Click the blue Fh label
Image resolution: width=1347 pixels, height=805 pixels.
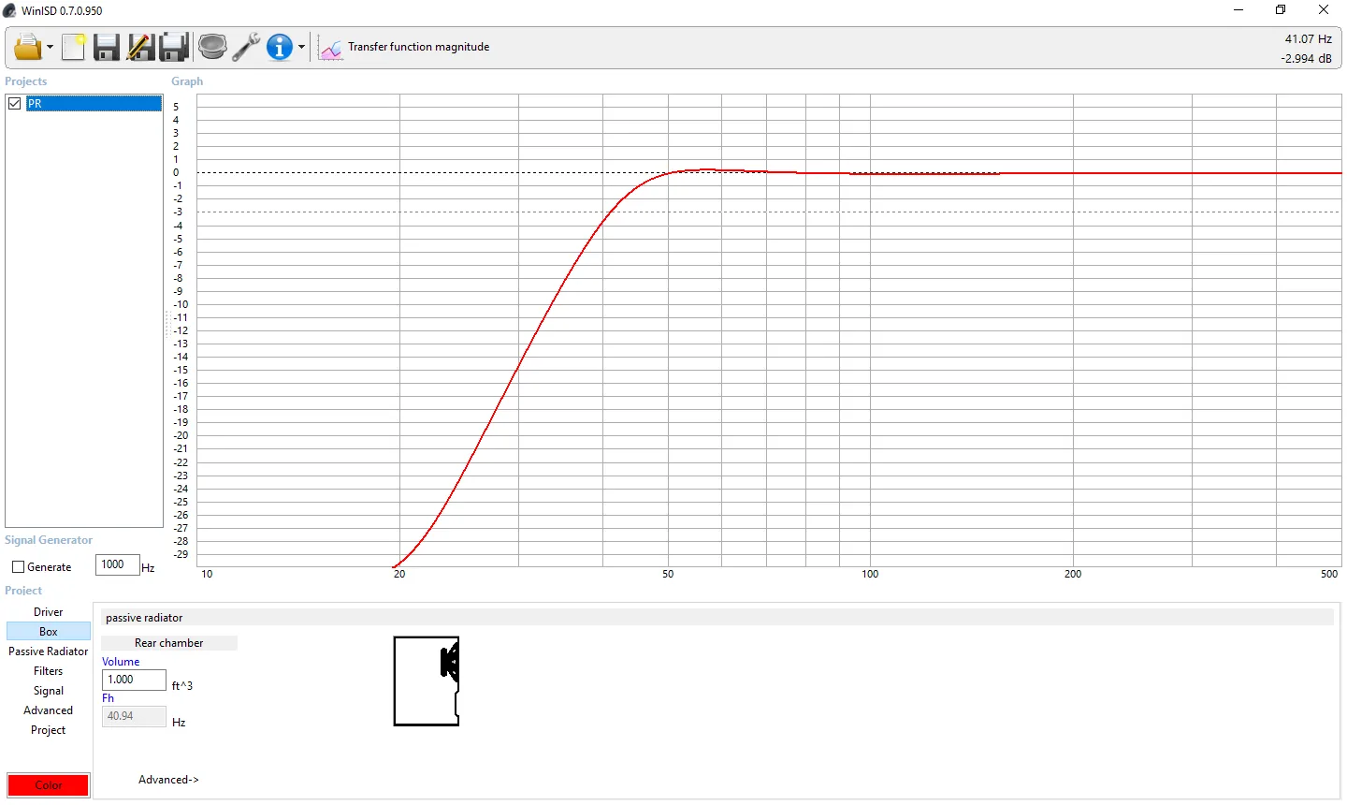(x=109, y=698)
